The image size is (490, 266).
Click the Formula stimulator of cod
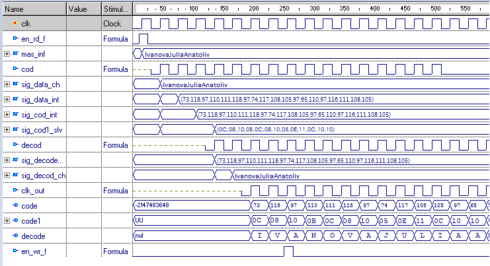[116, 69]
